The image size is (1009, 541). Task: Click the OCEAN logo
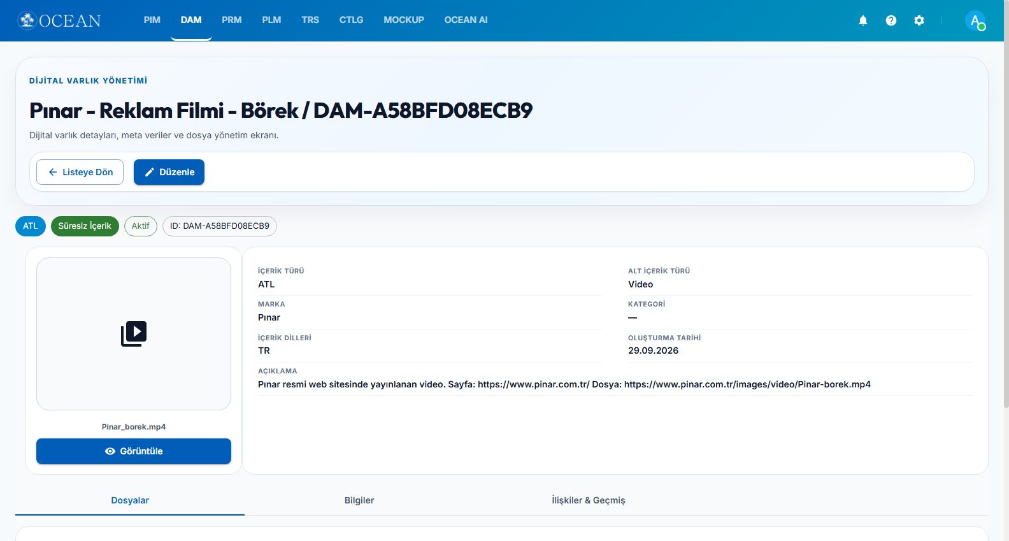pyautogui.click(x=59, y=20)
